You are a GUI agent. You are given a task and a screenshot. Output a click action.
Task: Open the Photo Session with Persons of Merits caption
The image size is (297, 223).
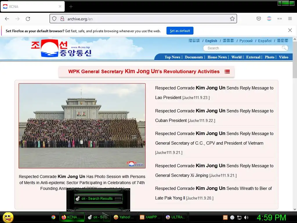(82, 182)
